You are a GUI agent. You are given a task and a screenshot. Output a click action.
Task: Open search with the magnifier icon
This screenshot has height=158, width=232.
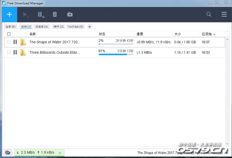point(209,15)
